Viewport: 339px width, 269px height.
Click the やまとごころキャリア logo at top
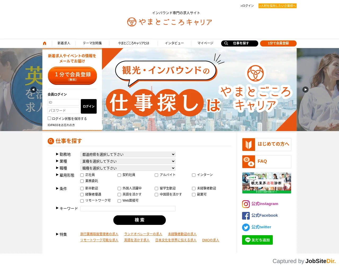pos(169,22)
